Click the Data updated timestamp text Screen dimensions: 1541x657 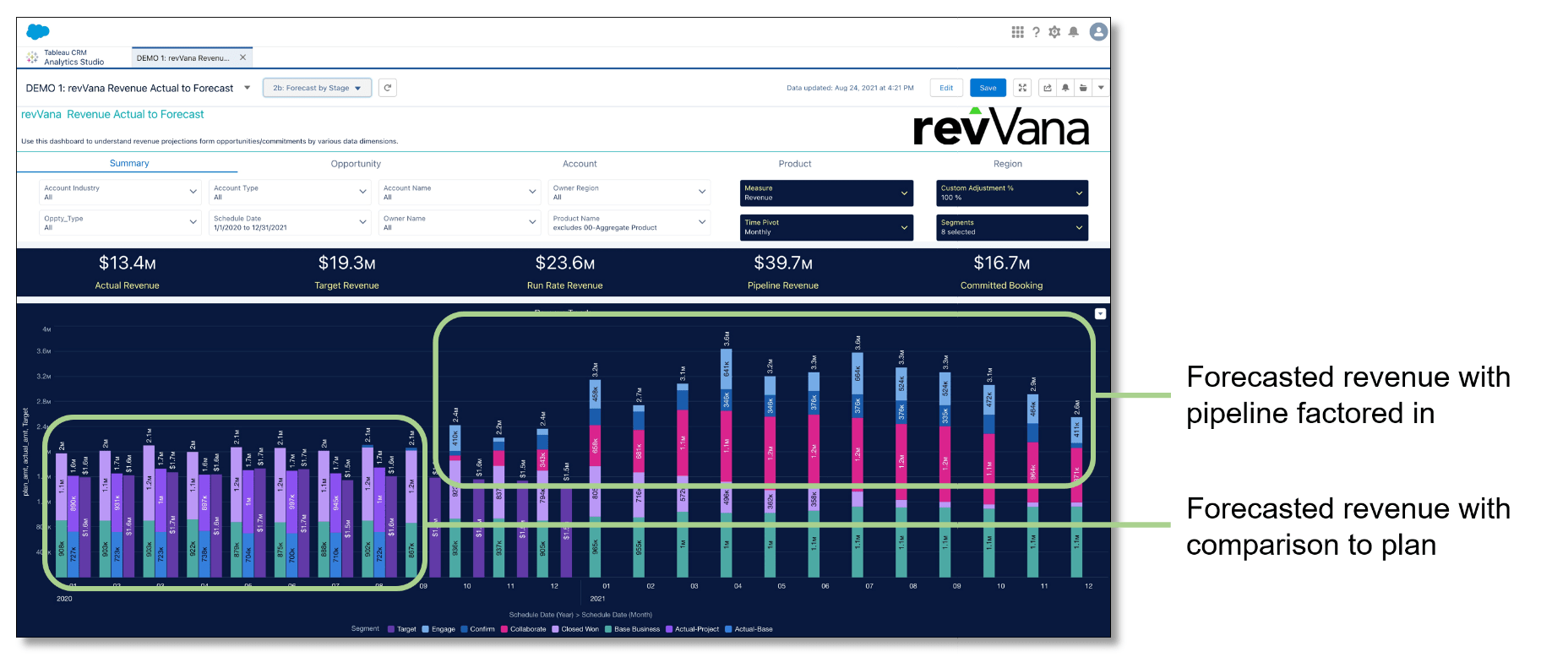(x=850, y=88)
